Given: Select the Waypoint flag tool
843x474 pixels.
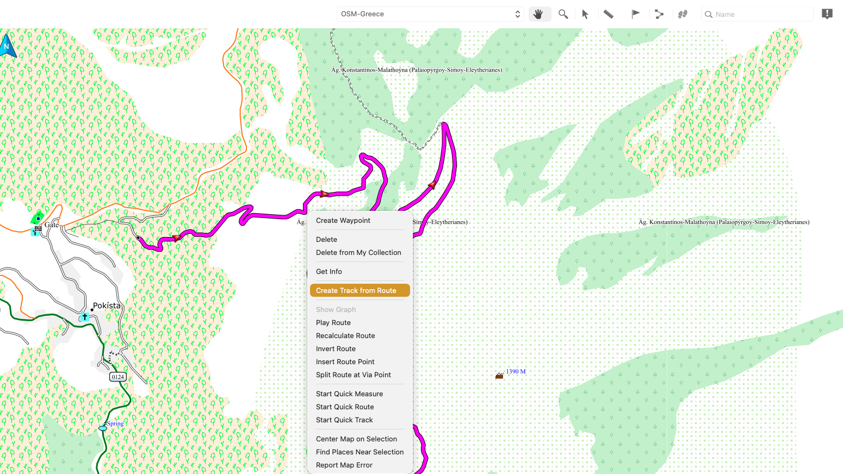Looking at the screenshot, I should point(635,14).
